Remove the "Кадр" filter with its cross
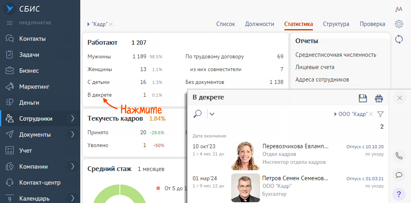Screen dimensions: 411x203 (111, 24)
